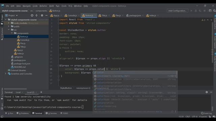This screenshot has height=121, width=216.
Task: Collapse the src folder
Action: coord(9,30)
